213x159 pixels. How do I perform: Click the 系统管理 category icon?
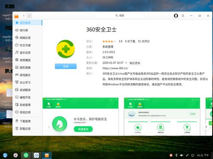(x=17, y=105)
